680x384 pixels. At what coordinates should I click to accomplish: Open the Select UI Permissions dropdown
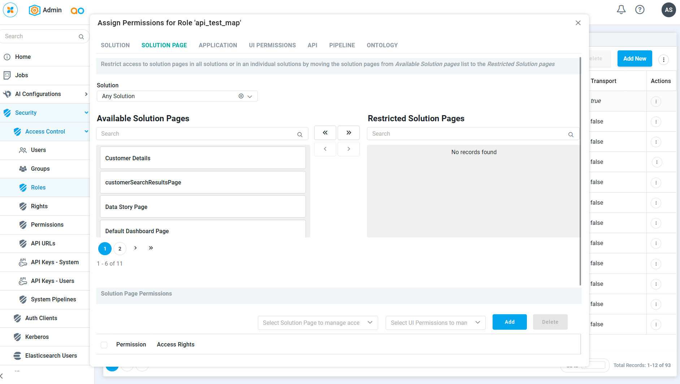[x=436, y=323]
